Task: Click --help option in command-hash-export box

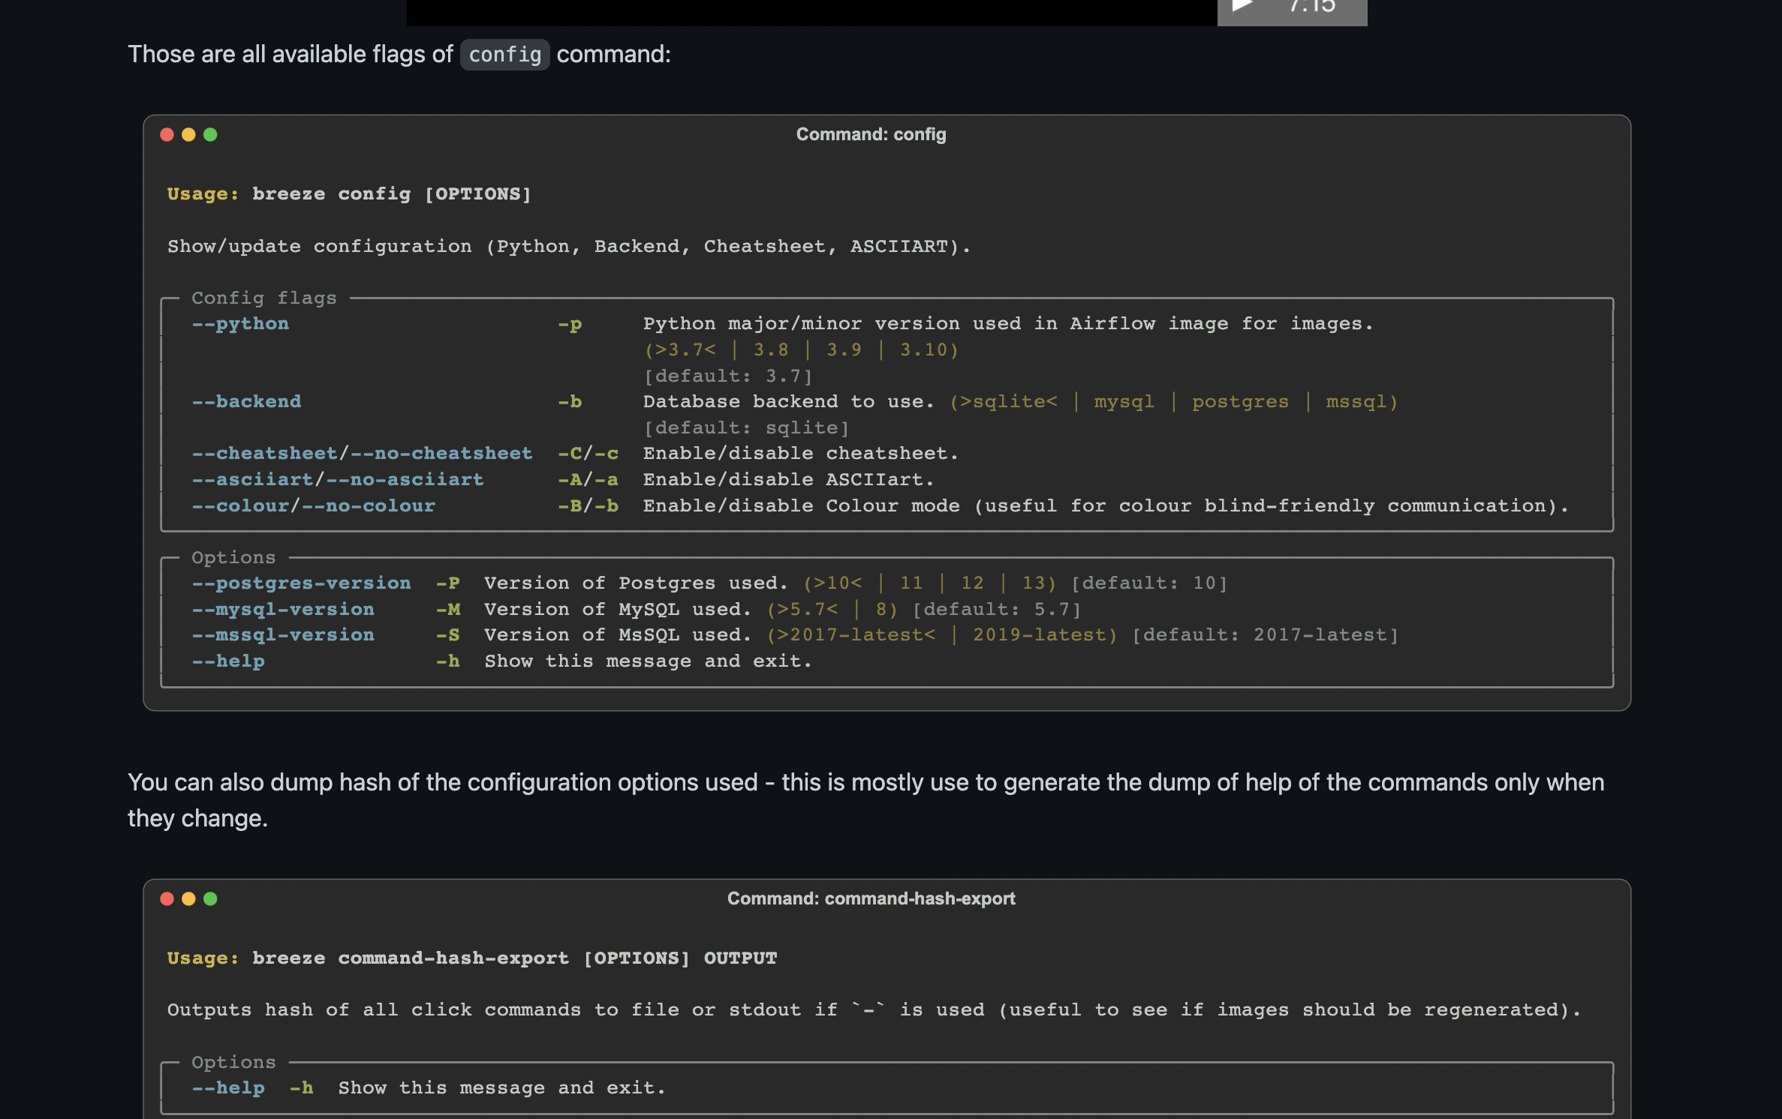Action: point(228,1088)
